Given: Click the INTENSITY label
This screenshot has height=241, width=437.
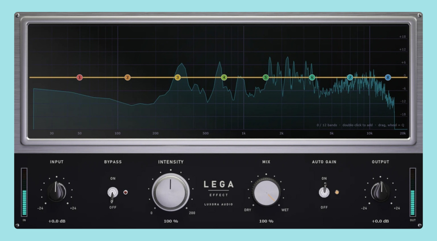Looking at the screenshot, I should [171, 162].
